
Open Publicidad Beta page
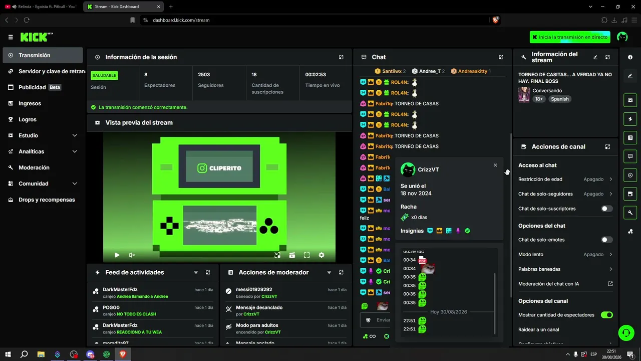[43, 87]
